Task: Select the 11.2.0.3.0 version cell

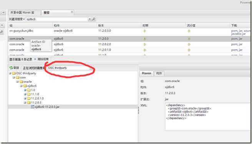Action: 104,31
